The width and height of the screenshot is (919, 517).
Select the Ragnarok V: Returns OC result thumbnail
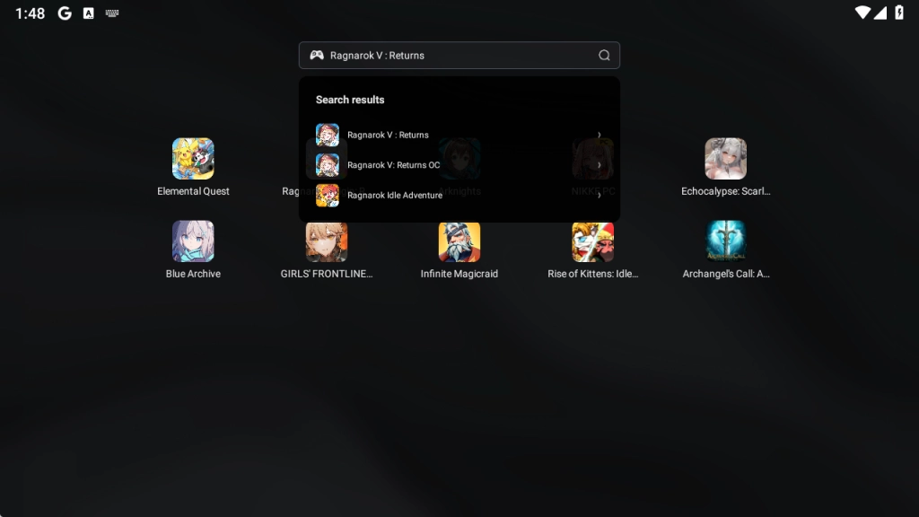tap(327, 165)
